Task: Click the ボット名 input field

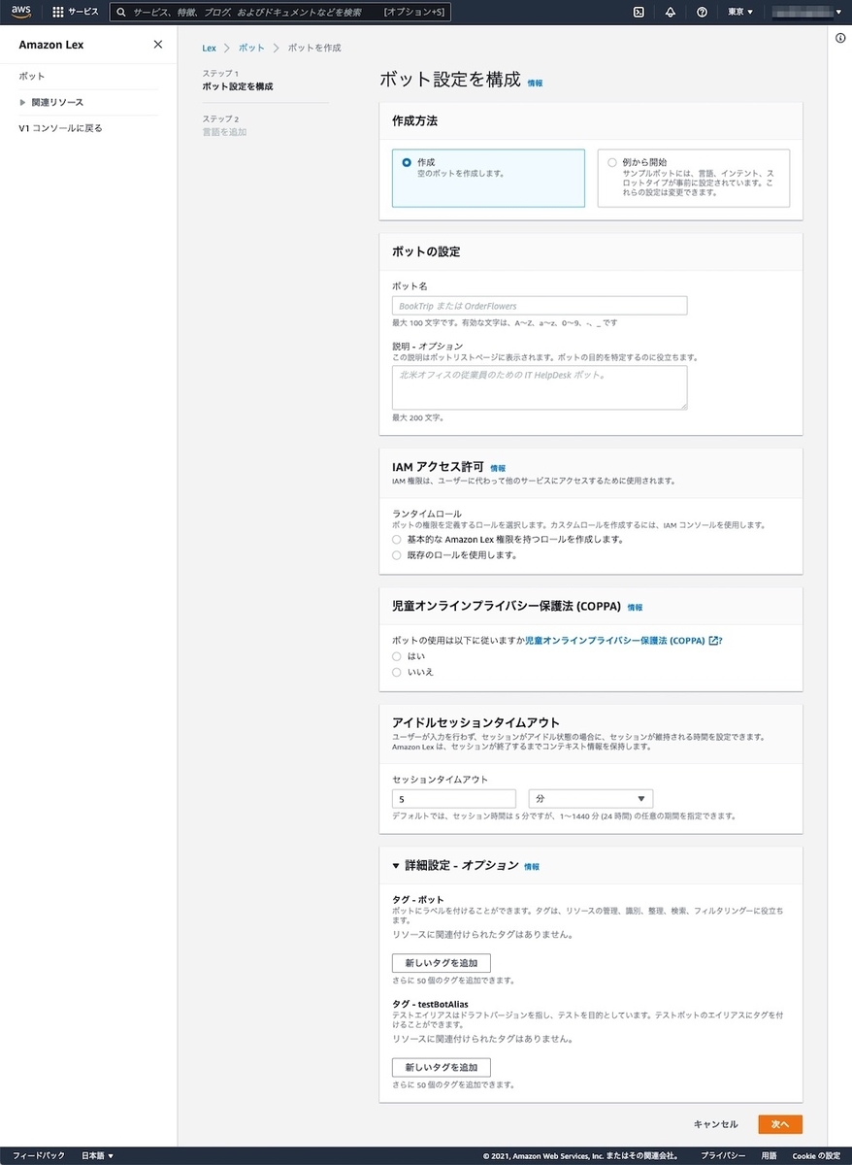Action: click(539, 305)
